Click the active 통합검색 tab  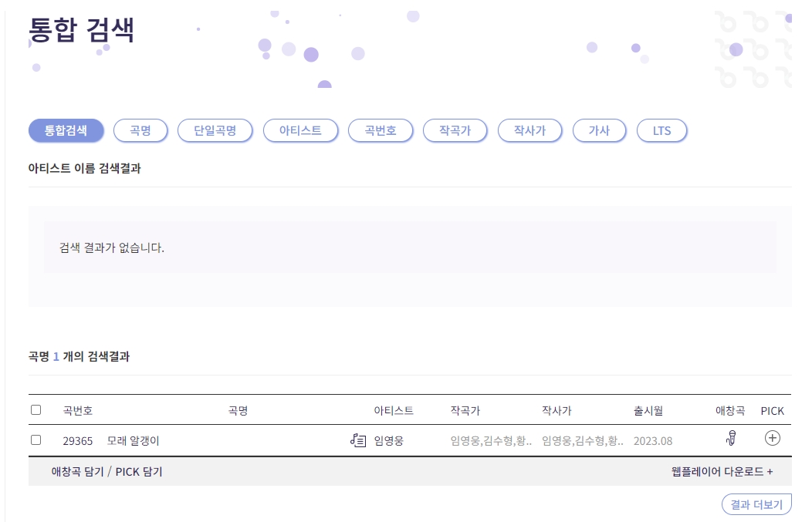(x=67, y=130)
